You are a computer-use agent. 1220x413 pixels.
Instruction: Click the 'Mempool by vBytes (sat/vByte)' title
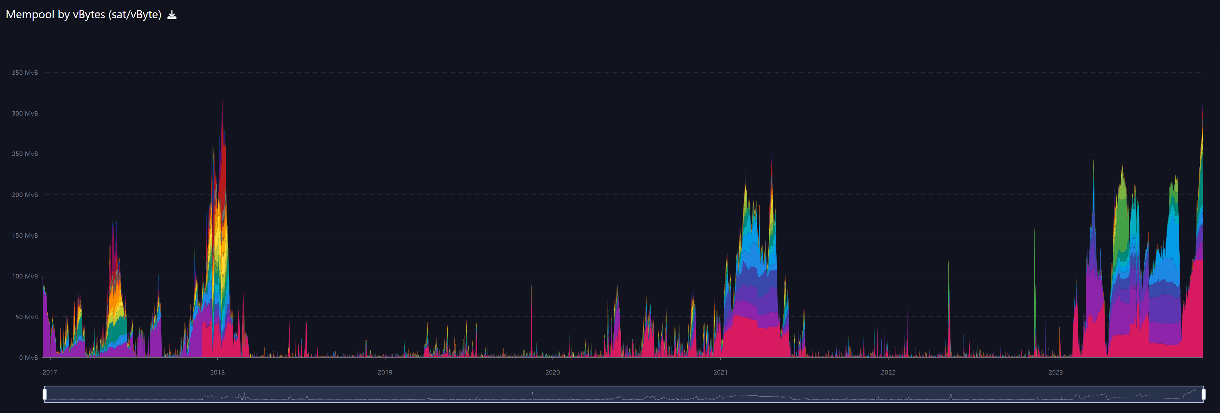tap(83, 15)
